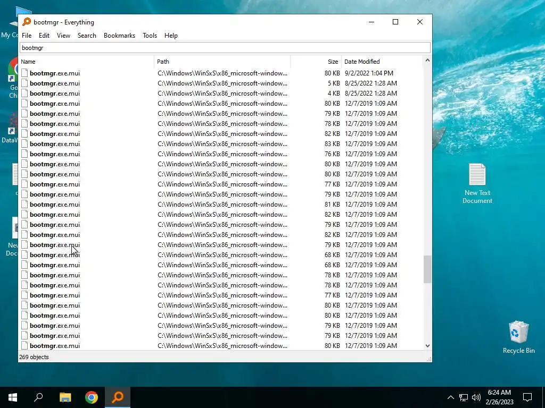Viewport: 545px width, 408px height.
Task: Sort results by Name column header
Action: coord(87,62)
